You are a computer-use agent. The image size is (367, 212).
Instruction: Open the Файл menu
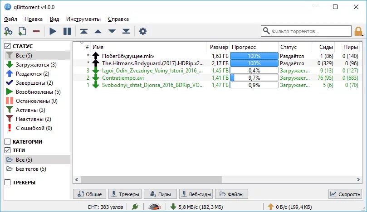click(x=10, y=19)
